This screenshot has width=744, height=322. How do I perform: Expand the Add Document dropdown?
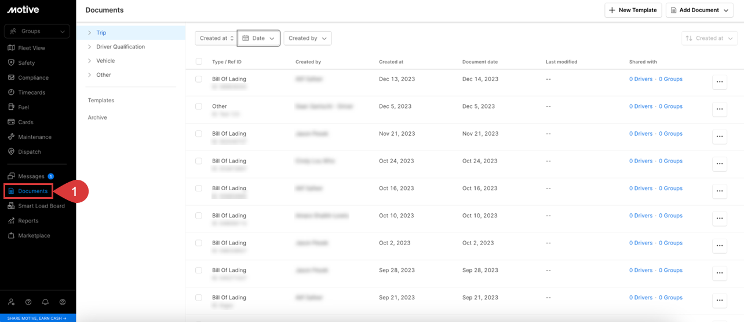click(699, 10)
